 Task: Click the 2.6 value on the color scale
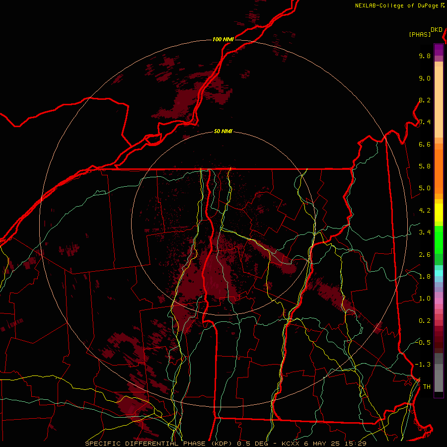pos(425,255)
